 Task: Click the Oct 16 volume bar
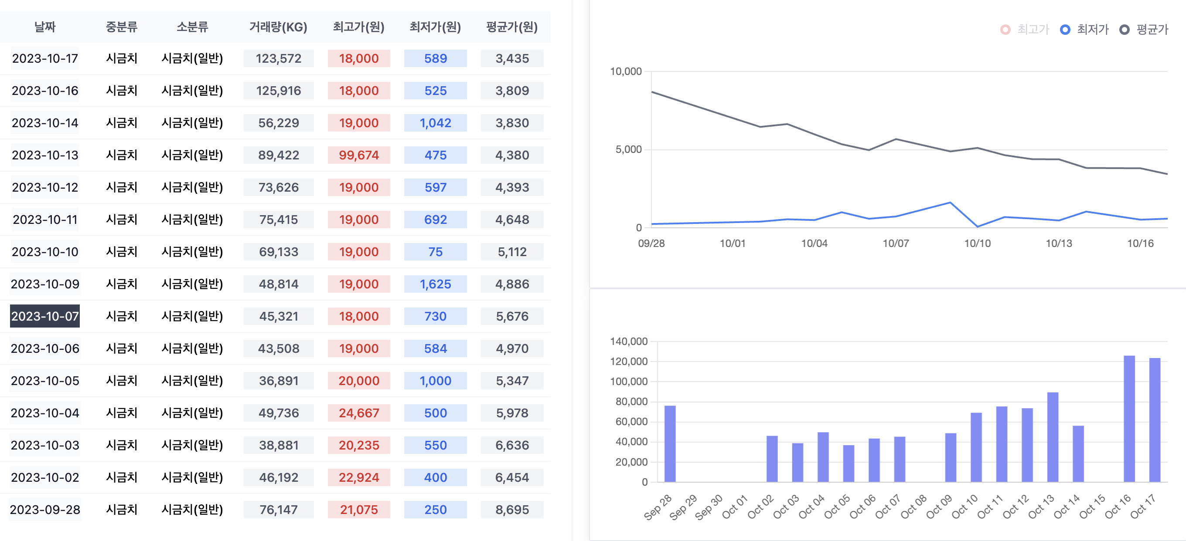(x=1129, y=419)
